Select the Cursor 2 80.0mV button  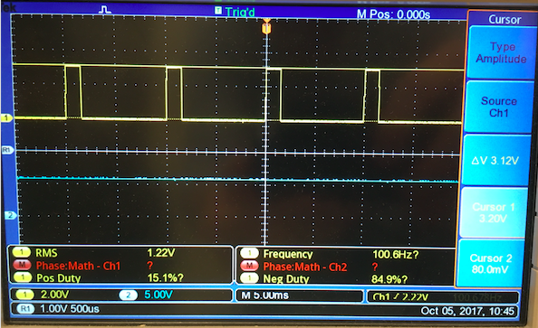(x=491, y=263)
